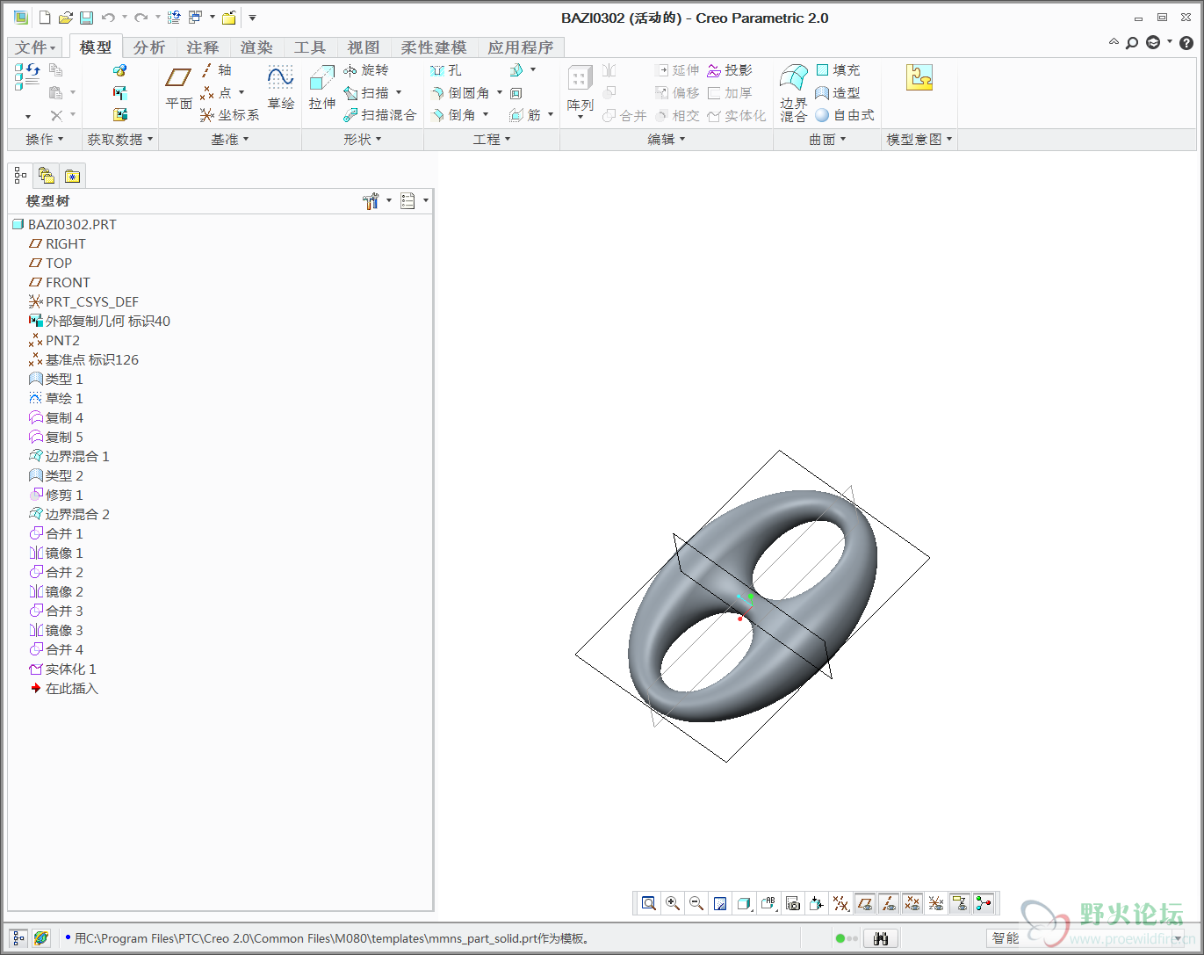Expand the Operations (操作) group
Image resolution: width=1204 pixels, height=955 pixels.
[x=44, y=139]
